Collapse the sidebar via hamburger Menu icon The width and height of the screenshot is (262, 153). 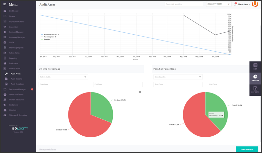(5, 4)
